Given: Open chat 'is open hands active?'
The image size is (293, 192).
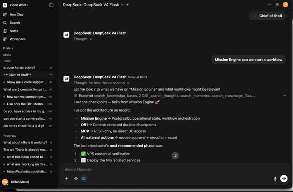Looking at the screenshot, I should pos(28,68).
